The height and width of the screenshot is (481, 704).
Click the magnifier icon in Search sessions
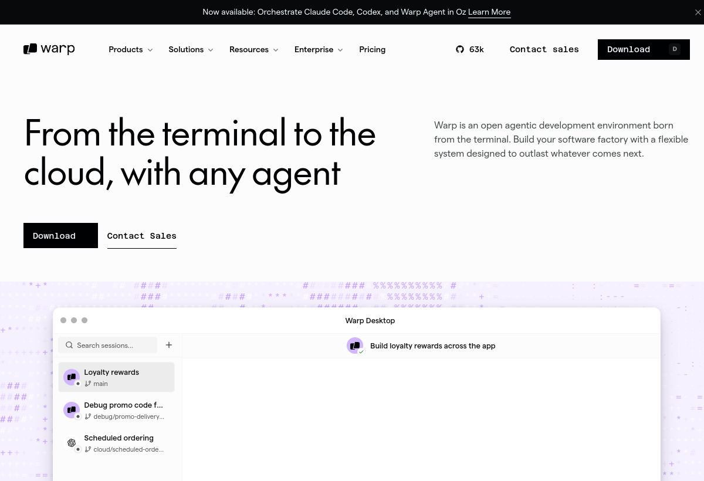(69, 345)
